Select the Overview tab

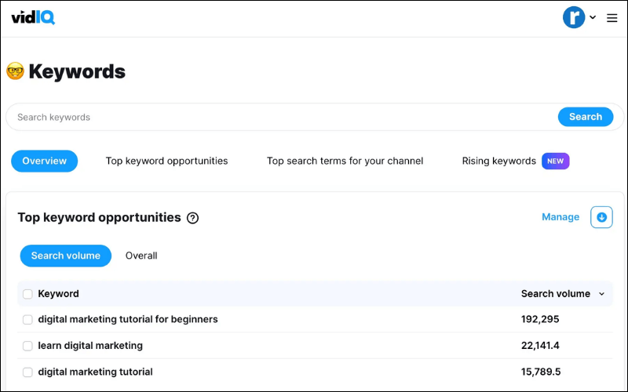(44, 162)
